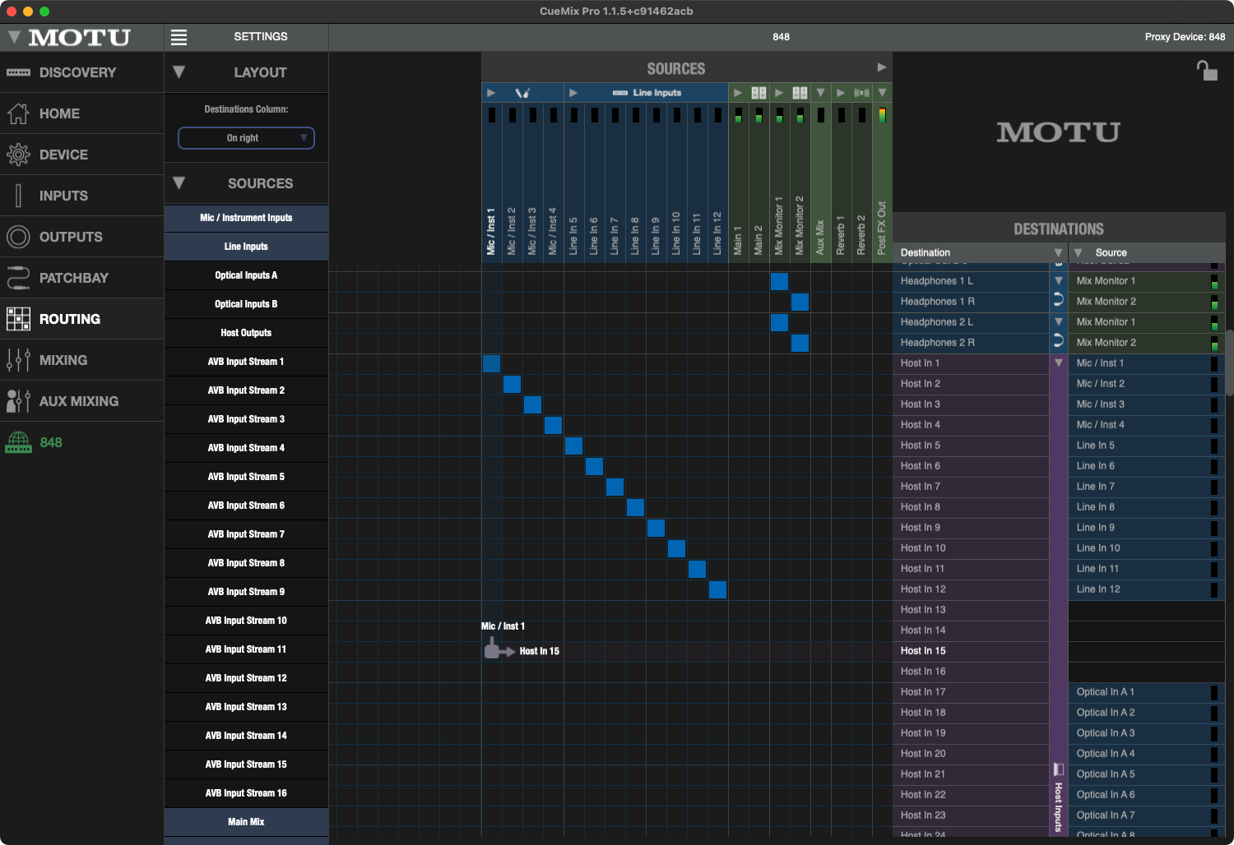1234x845 pixels.
Task: Open Device settings gear icon
Action: tap(18, 155)
